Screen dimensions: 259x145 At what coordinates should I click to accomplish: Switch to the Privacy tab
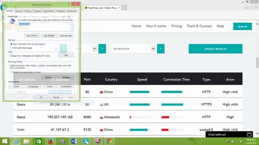point(28,11)
